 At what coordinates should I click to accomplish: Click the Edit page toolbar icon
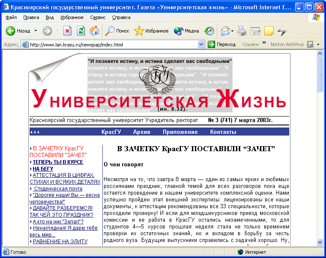pos(255,31)
